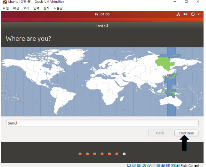Viewport: 206px width, 167px height.
Task: Click the VirtualBox USB device status icon
Action: click(149, 166)
